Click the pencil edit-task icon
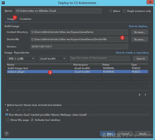Image resolution: width=155 pixels, height=140 pixels. click(x=18, y=110)
